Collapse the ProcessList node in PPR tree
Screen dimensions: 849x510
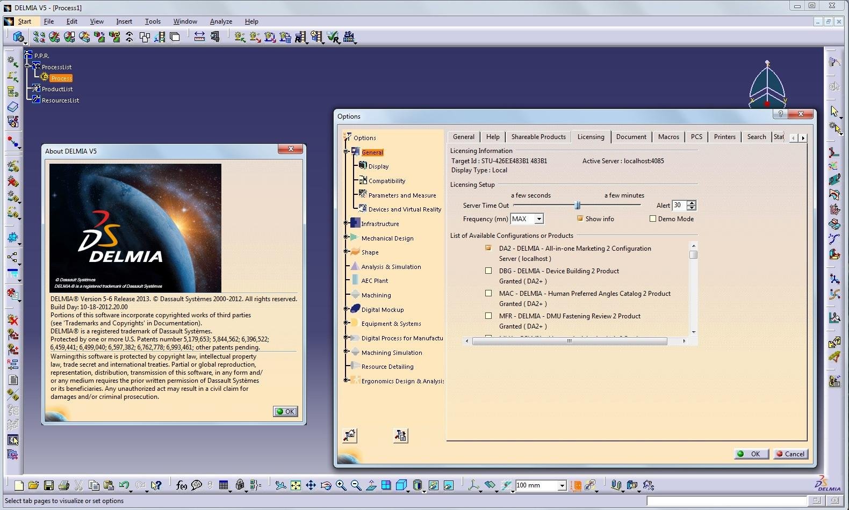[27, 65]
